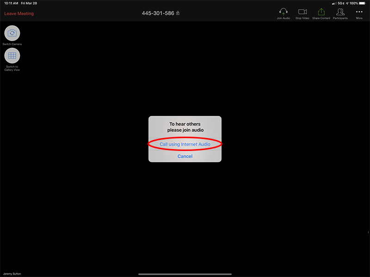Tap the lock icon beside meeting ID
Viewport: 370px width, 277px height.
[178, 13]
